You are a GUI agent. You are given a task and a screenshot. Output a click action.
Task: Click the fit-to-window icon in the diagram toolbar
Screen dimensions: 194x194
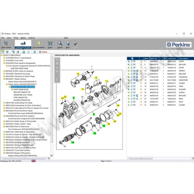pyautogui.click(x=57, y=68)
